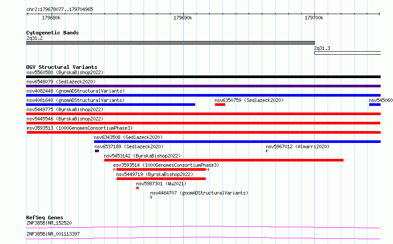The width and height of the screenshot is (393, 244).
Task: Click the black nsv5560580 variant bar
Action: click(x=203, y=77)
